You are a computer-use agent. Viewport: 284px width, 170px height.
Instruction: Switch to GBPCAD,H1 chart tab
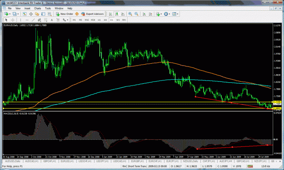[x=243, y=161]
